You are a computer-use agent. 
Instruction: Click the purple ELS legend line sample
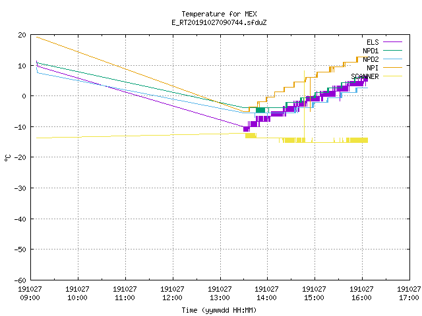click(x=392, y=42)
